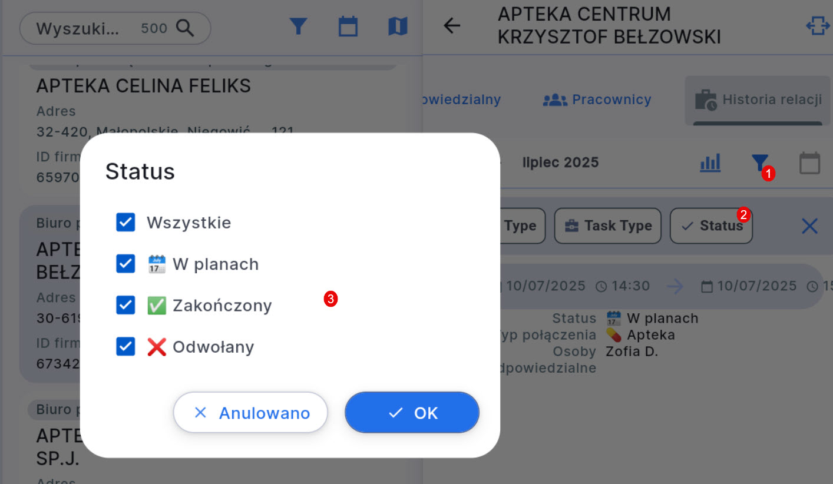The width and height of the screenshot is (833, 484).
Task: Switch to the Pracownicy tab
Action: [x=597, y=100]
